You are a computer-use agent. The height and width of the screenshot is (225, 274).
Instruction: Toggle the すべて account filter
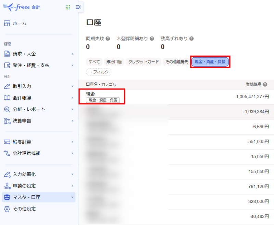click(x=94, y=62)
